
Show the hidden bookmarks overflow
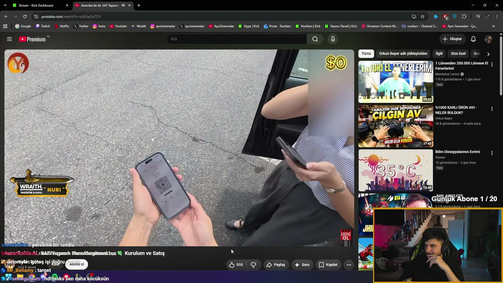(494, 26)
